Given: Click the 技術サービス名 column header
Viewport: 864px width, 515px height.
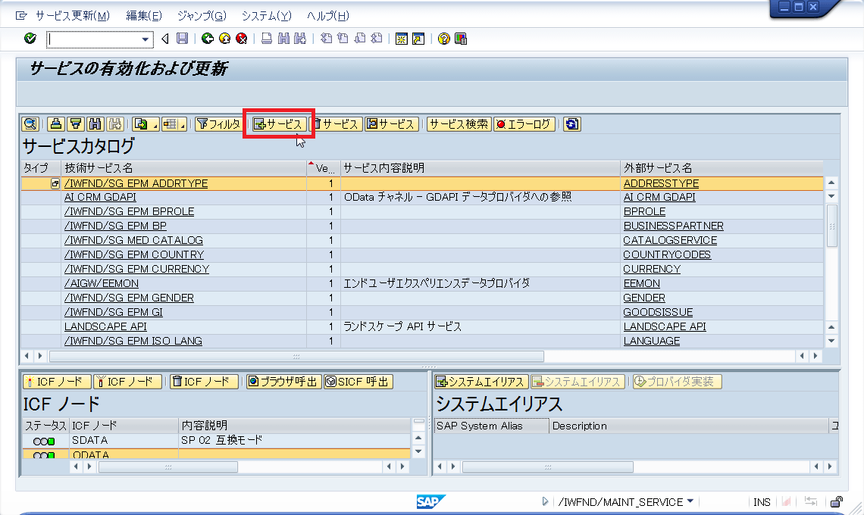Looking at the screenshot, I should (x=184, y=168).
